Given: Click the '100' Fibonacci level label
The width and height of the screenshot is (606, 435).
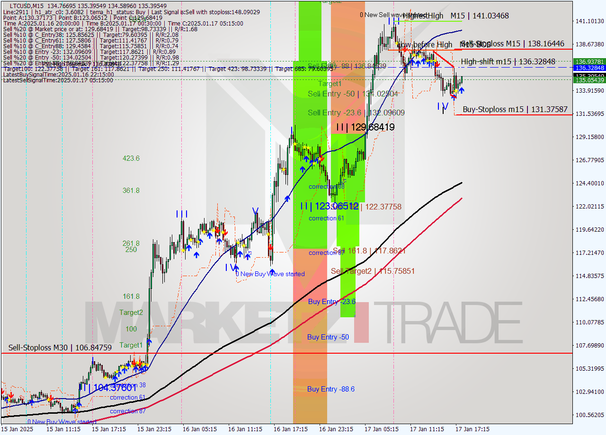Looking at the screenshot, I should (x=131, y=329).
